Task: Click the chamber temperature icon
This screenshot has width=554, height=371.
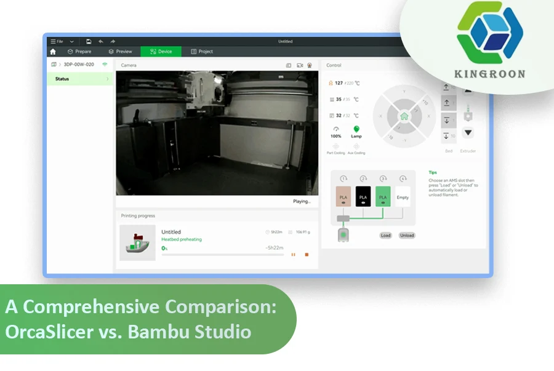Action: click(332, 116)
